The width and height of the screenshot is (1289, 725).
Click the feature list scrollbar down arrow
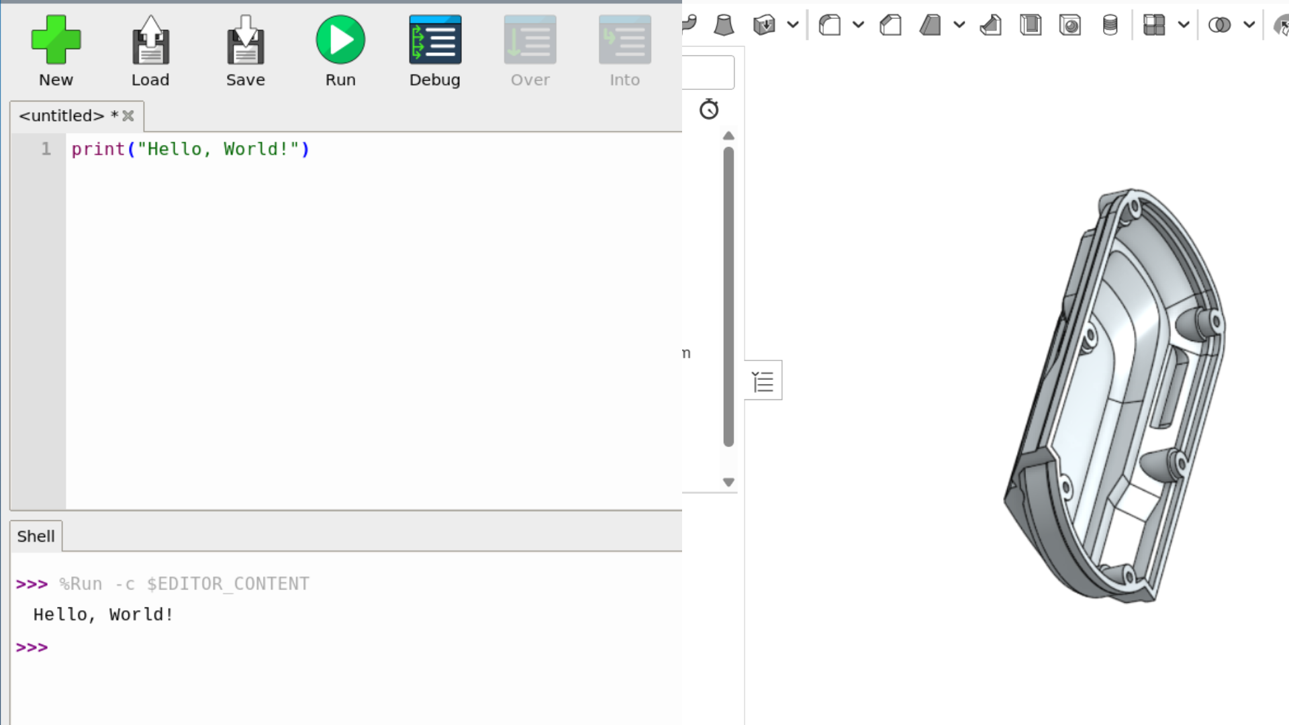click(728, 482)
